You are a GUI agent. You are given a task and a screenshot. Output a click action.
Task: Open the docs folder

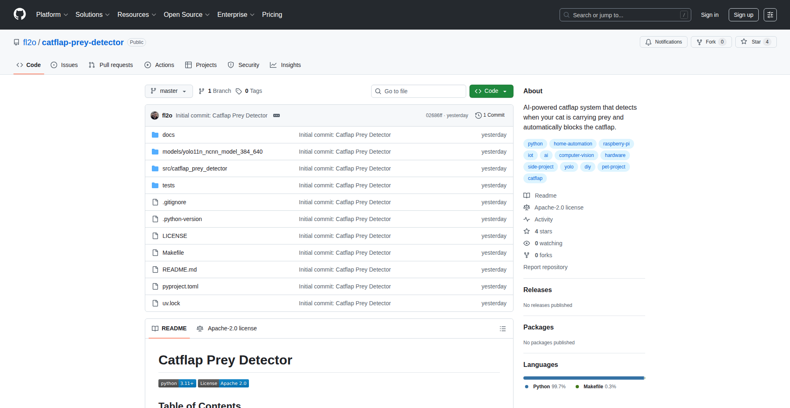tap(168, 135)
